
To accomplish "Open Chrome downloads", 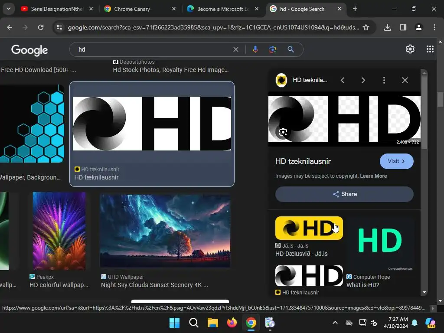I will (388, 27).
